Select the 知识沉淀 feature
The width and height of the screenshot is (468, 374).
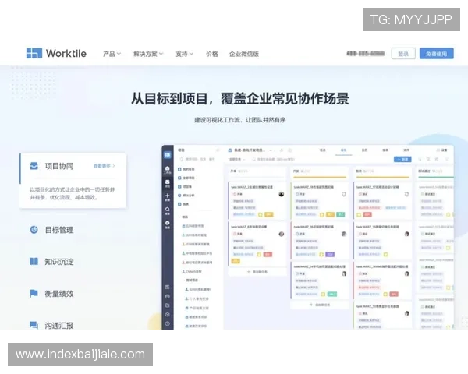click(x=52, y=262)
